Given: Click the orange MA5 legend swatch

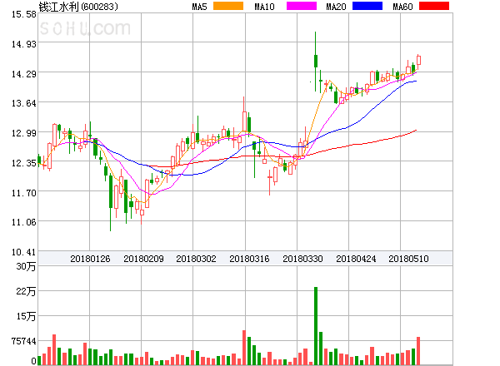Looking at the screenshot, I should (x=228, y=6).
